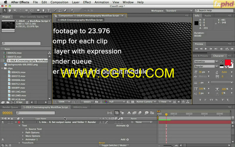
Task: Click the region of interest icon
Action: pyautogui.click(x=128, y=102)
